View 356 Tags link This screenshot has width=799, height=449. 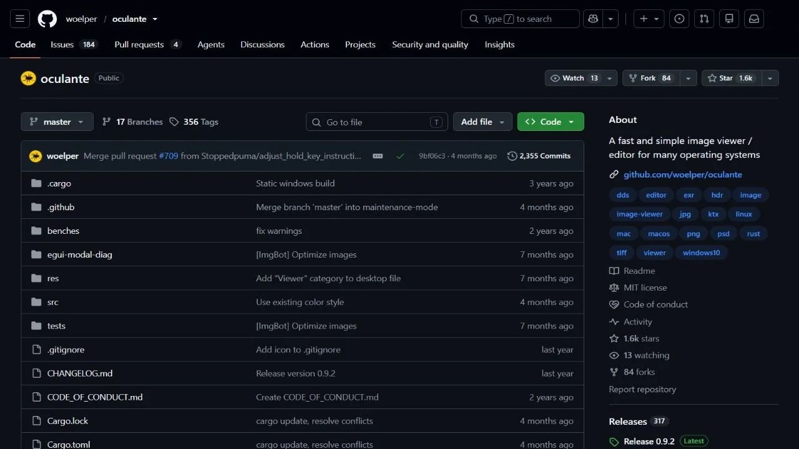194,122
